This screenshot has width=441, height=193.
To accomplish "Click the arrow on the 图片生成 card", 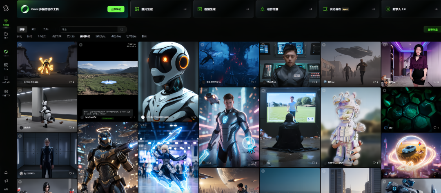I will coord(185,9).
